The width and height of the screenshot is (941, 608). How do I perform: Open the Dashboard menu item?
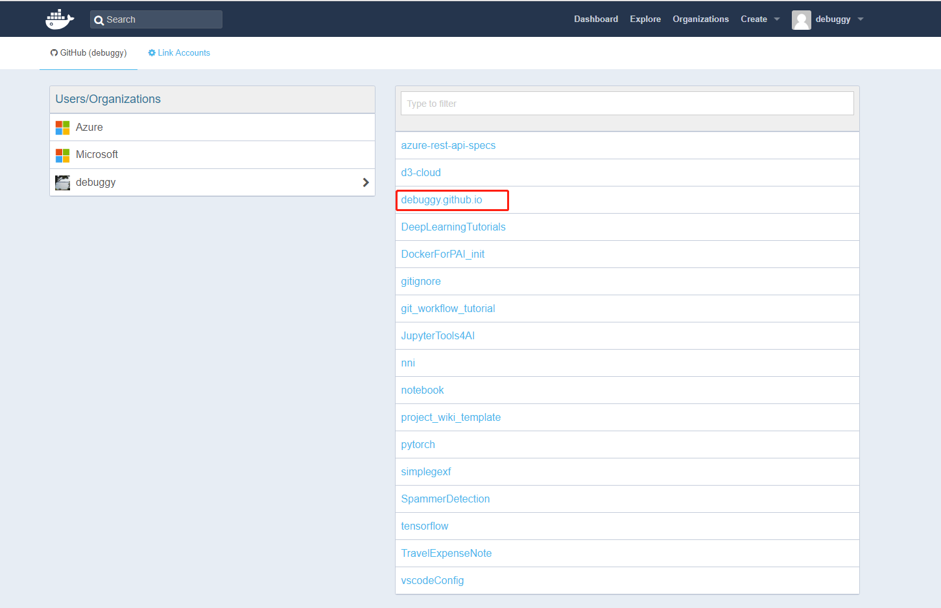[x=596, y=19]
